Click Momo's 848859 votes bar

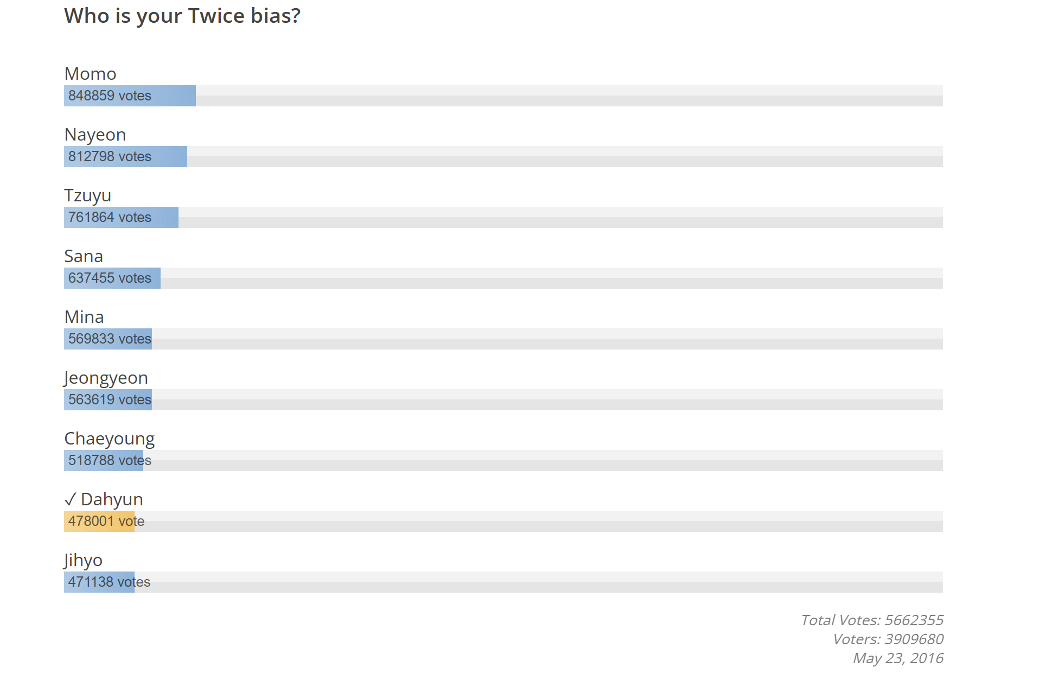(130, 96)
